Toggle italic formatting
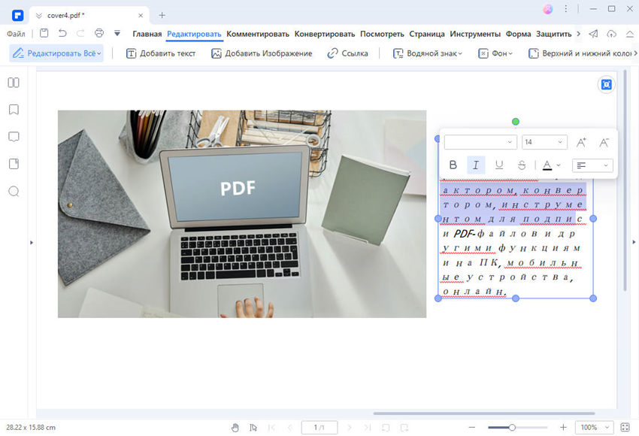Image resolution: width=639 pixels, height=436 pixels. (476, 165)
